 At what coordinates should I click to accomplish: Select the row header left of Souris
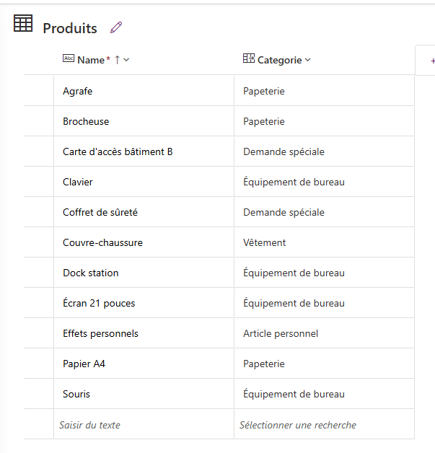39,394
